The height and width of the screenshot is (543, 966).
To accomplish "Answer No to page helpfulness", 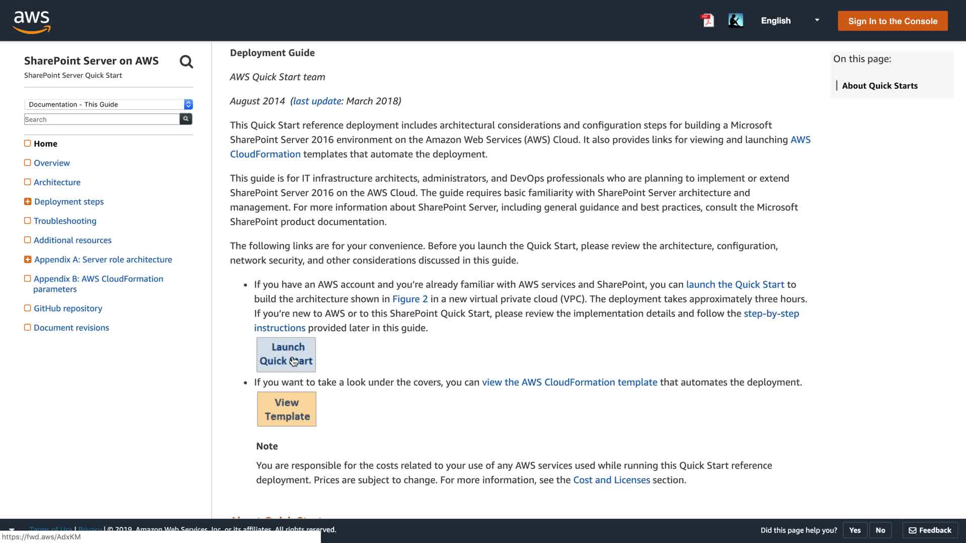I will pos(880,530).
